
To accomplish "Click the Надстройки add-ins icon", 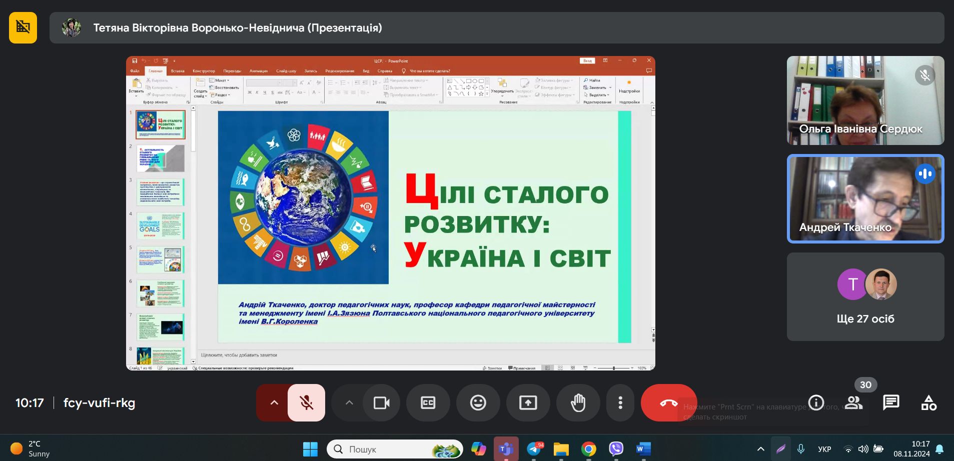I will (629, 86).
